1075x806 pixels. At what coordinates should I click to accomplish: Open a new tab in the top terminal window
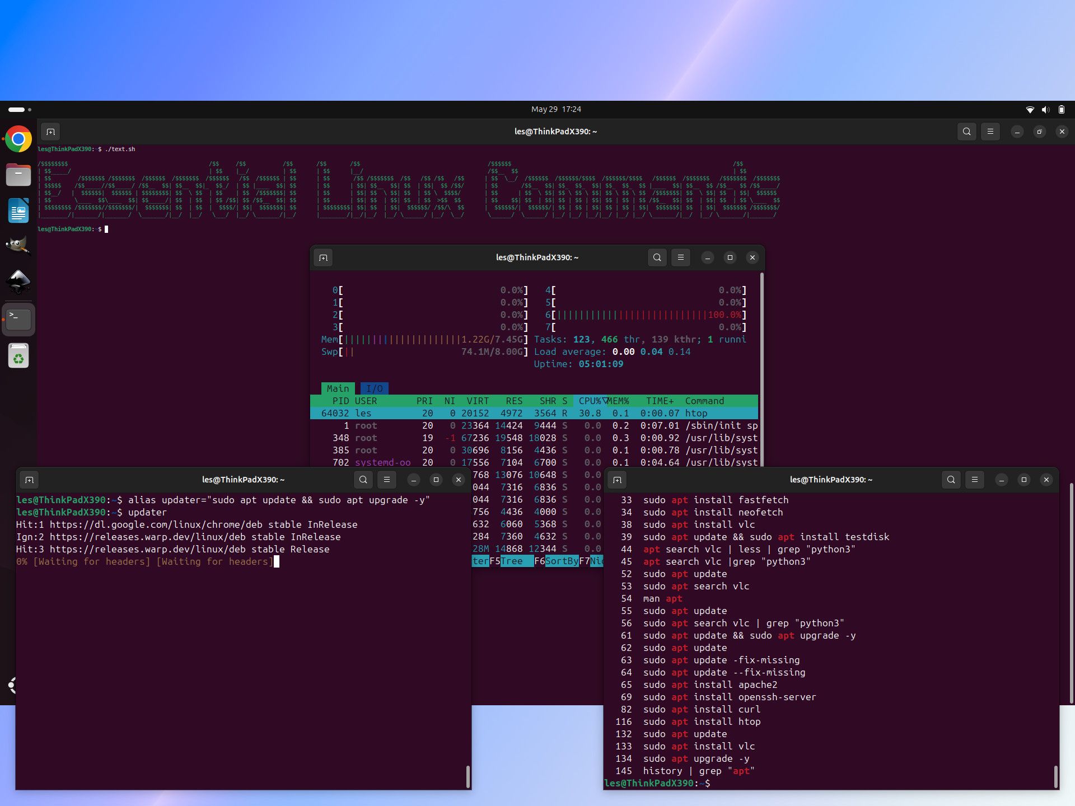pyautogui.click(x=50, y=132)
